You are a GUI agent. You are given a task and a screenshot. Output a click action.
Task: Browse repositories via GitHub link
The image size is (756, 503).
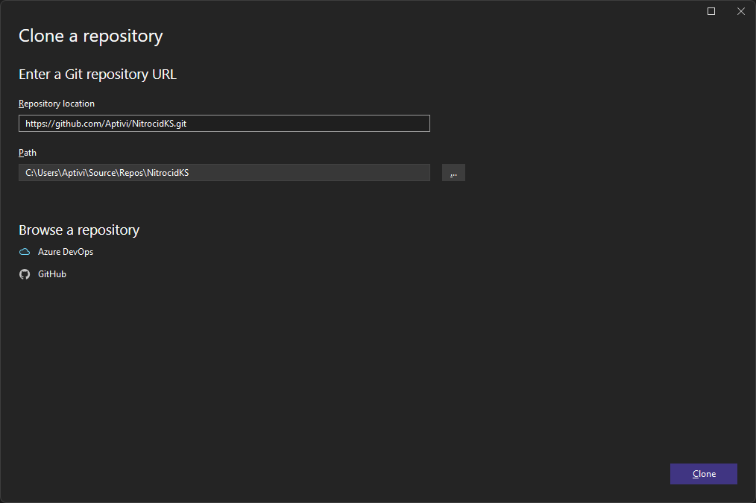click(x=52, y=274)
